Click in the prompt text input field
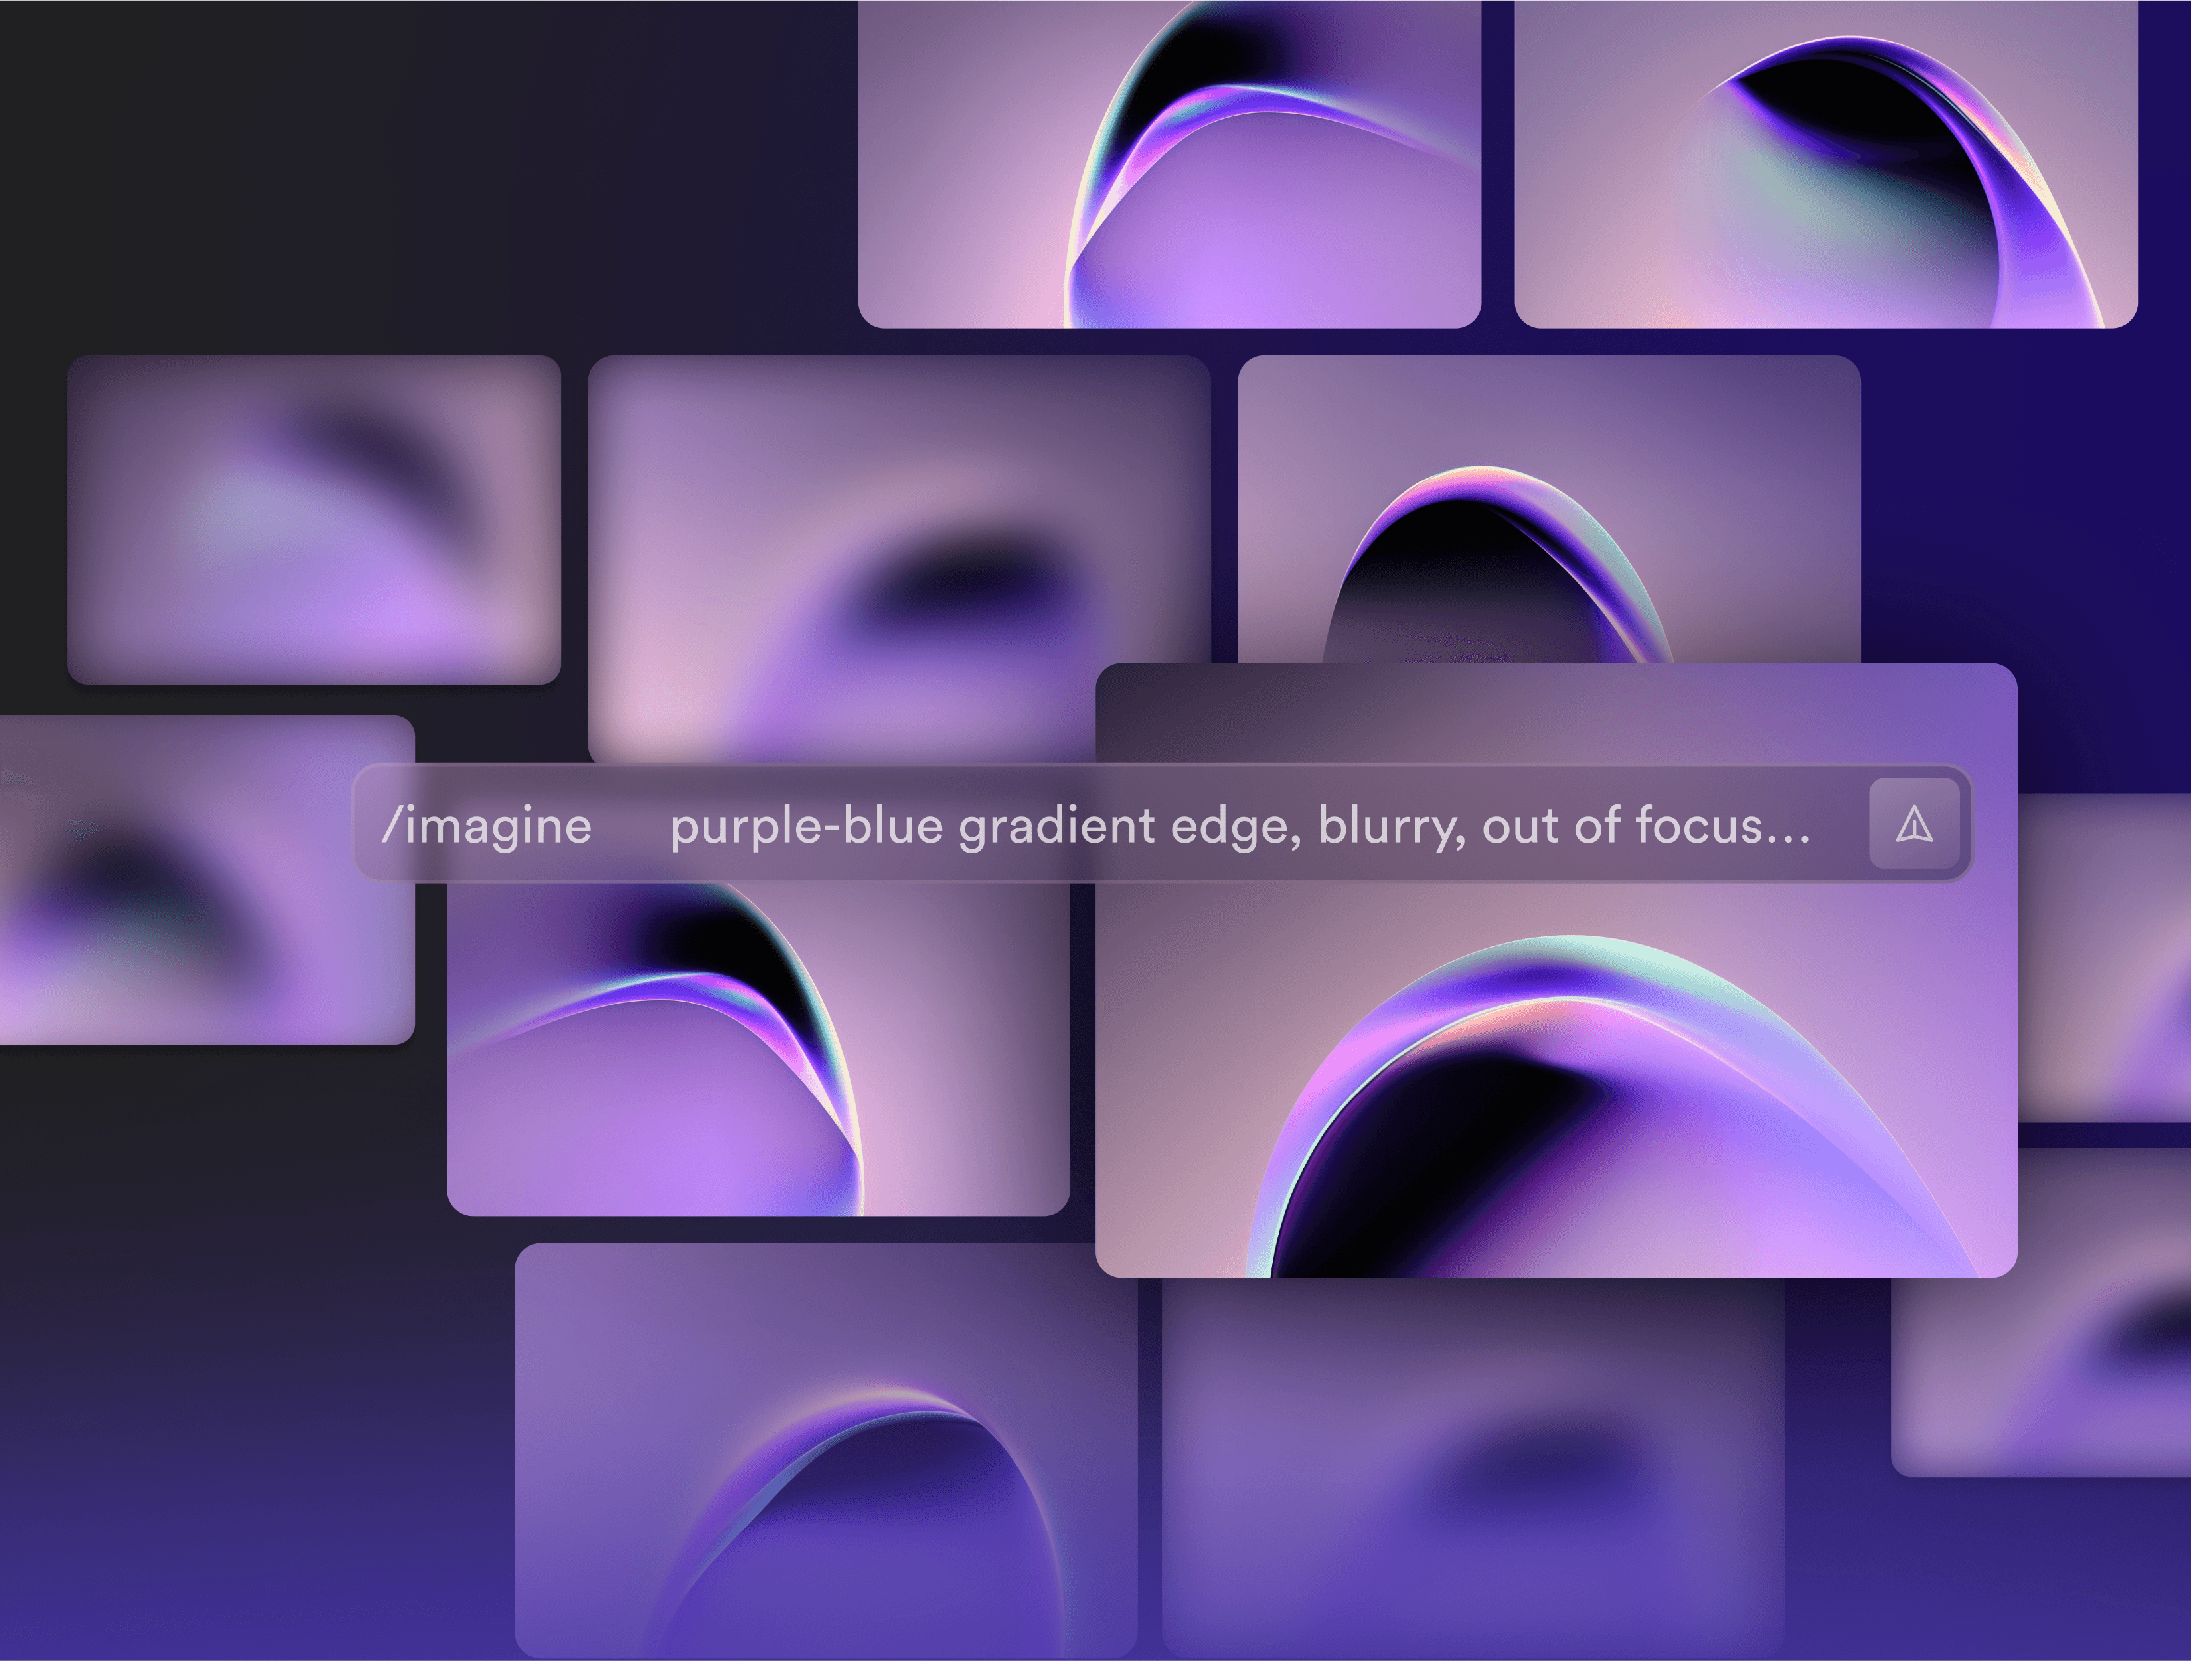Screen dimensions: 2191x1661 click(x=1238, y=826)
